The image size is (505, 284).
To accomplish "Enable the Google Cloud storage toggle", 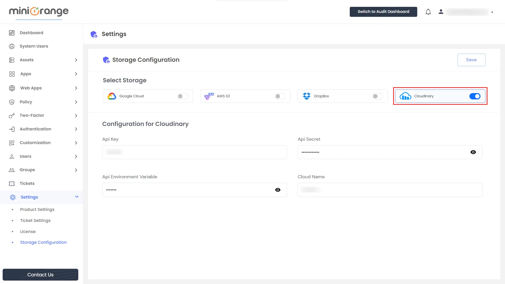I will (182, 96).
